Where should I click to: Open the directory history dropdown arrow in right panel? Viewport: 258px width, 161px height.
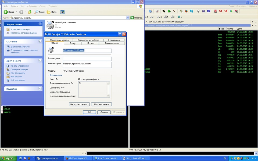click(x=256, y=25)
